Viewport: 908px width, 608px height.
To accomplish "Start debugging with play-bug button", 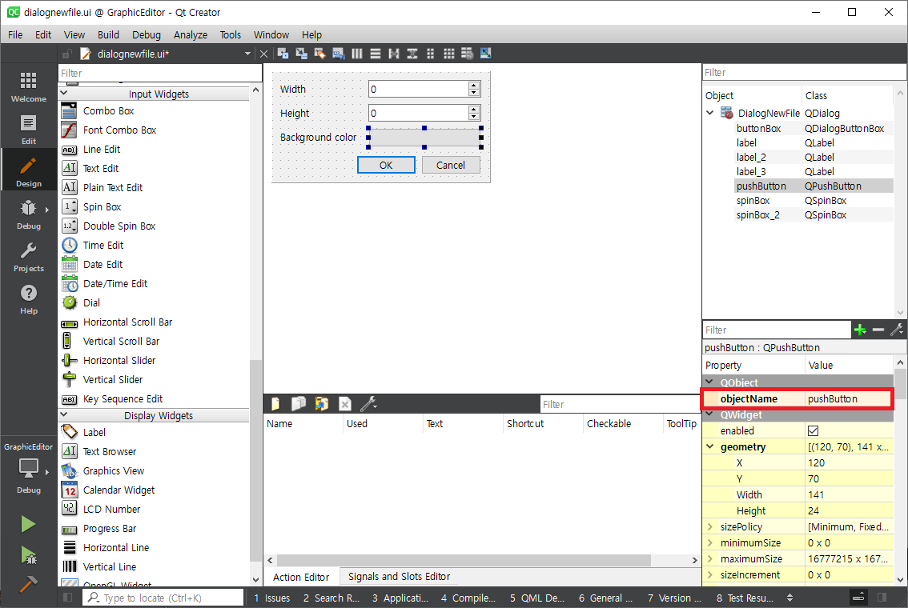I will click(x=28, y=555).
